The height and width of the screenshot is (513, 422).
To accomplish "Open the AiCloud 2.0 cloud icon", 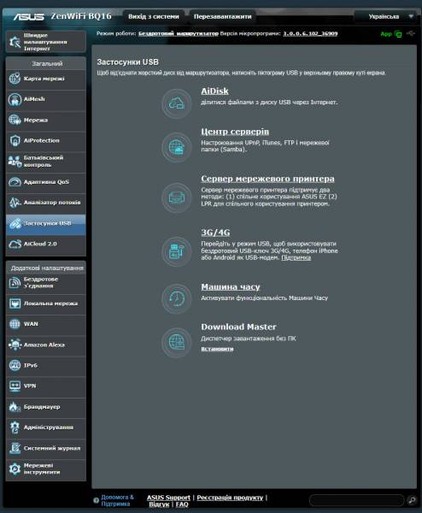I will pyautogui.click(x=15, y=244).
